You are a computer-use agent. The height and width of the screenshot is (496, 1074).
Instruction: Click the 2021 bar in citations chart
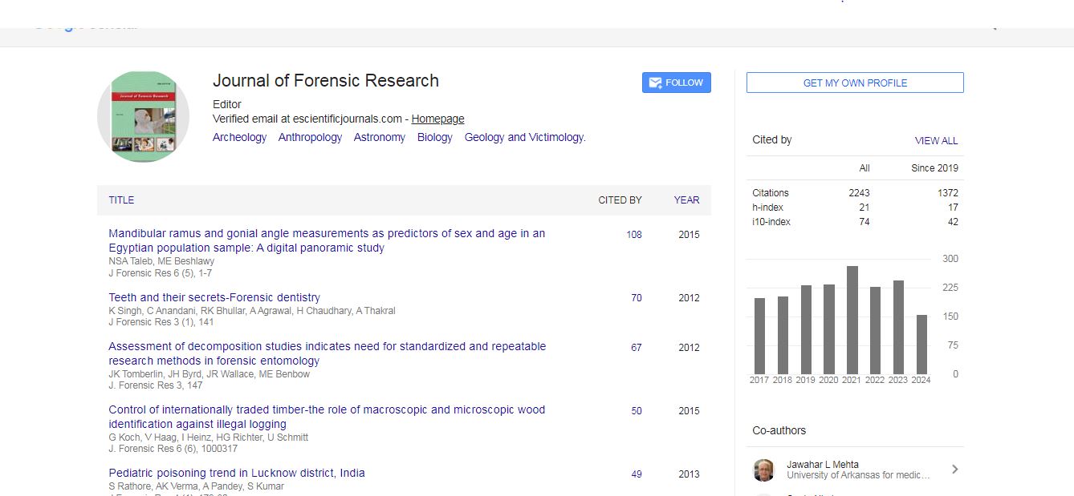(x=852, y=321)
